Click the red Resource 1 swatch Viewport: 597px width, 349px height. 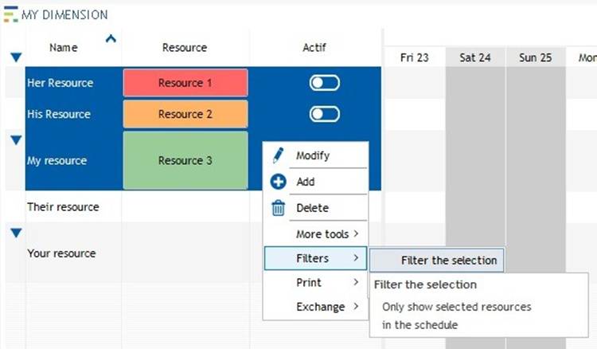tap(185, 83)
